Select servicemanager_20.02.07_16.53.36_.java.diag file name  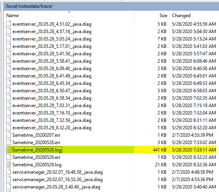[x=58, y=180]
